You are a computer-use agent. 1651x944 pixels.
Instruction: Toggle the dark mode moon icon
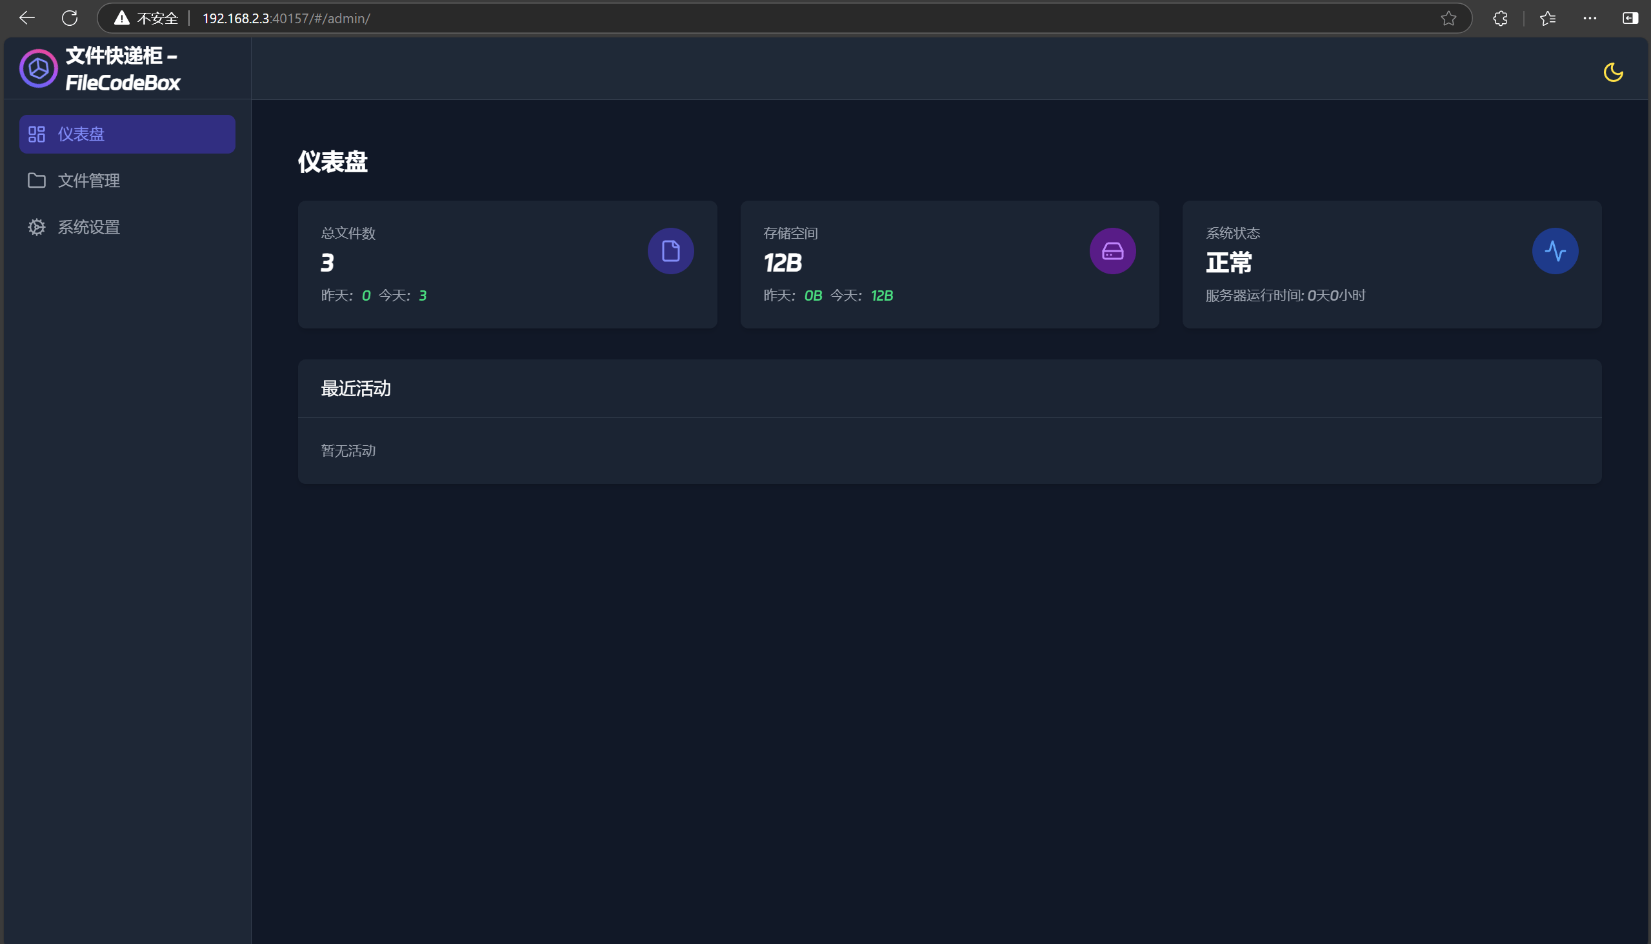pyautogui.click(x=1613, y=72)
